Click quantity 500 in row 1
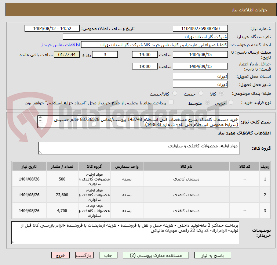The image size is (277, 265). [62, 179]
